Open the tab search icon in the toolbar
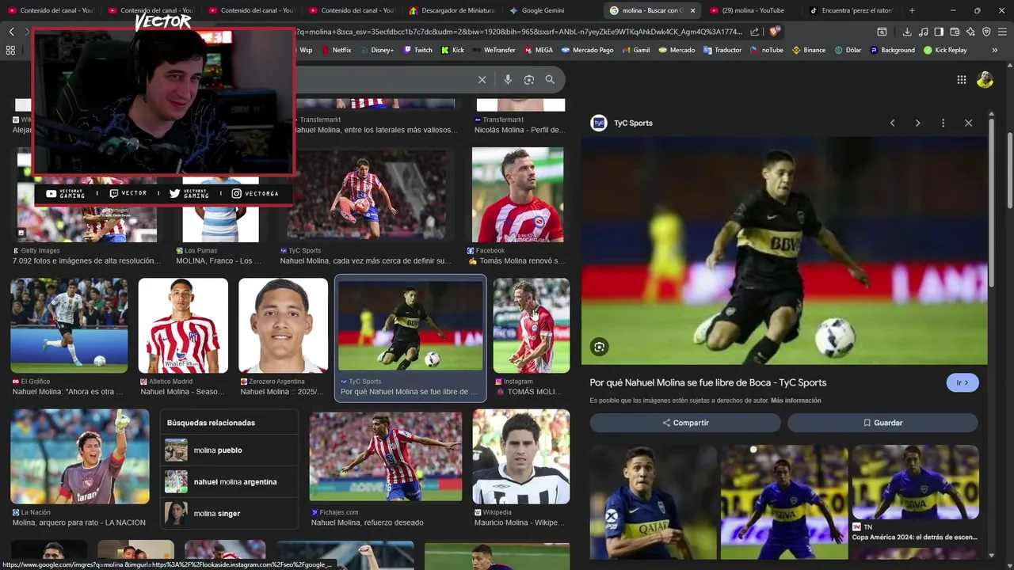Viewport: 1014px width, 570px height. coord(882,32)
